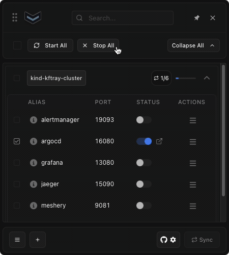Viewport: 229px width, 255px height.
Task: Click the Start All button
Action: 50,45
